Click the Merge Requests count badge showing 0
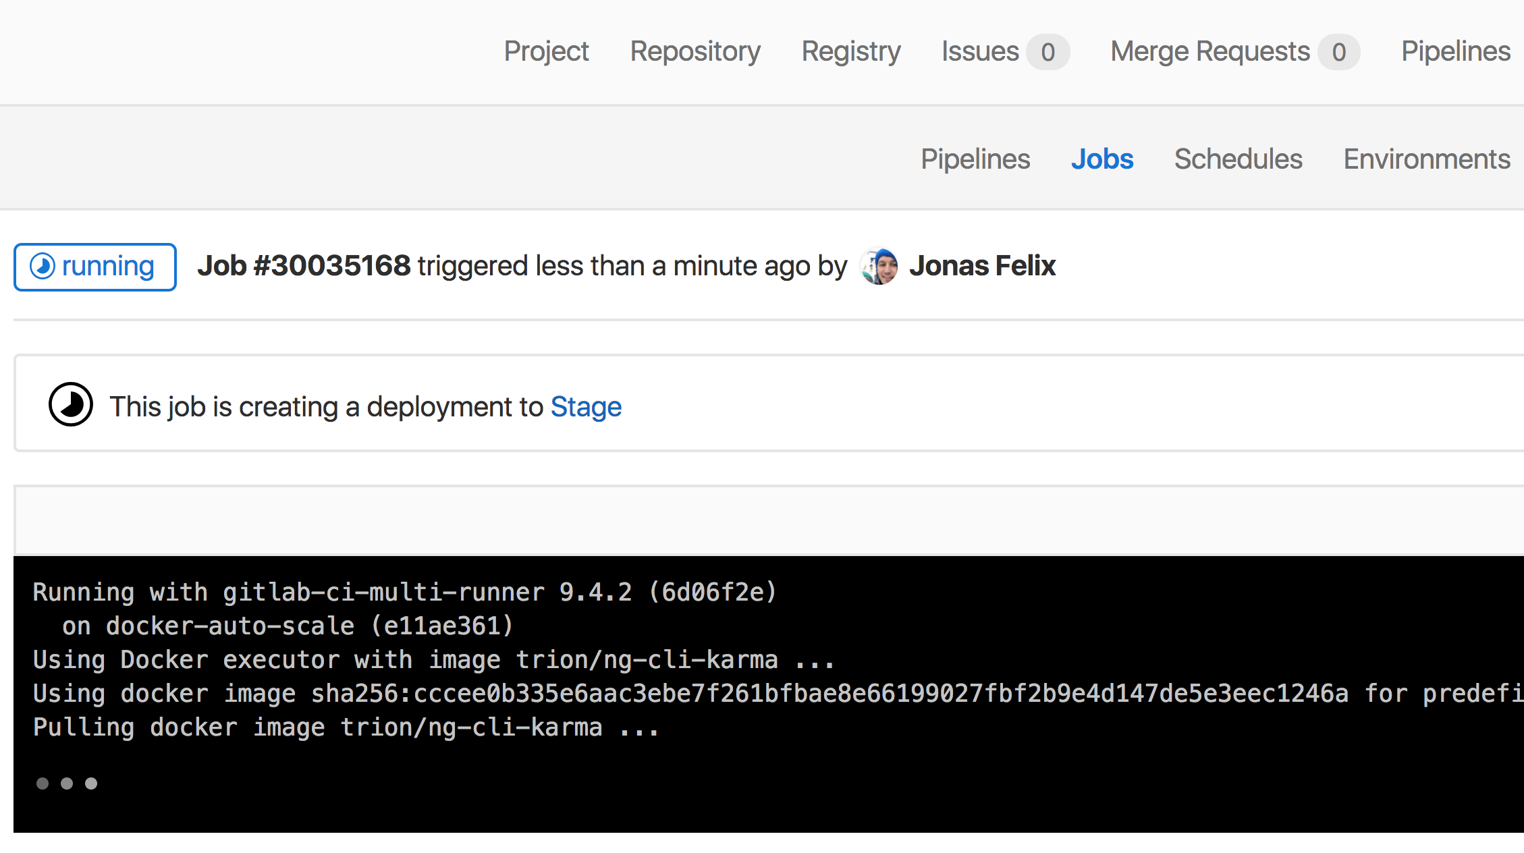This screenshot has height=853, width=1524. coord(1342,51)
